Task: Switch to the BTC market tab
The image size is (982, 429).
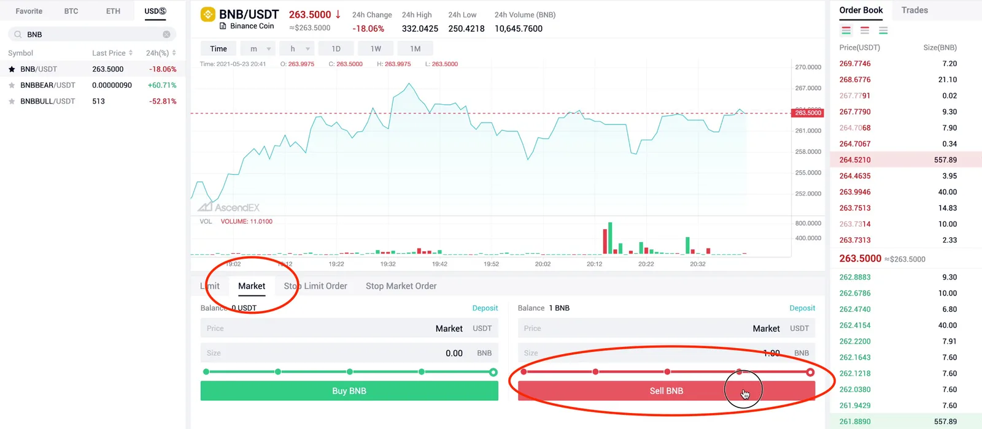Action: tap(71, 11)
